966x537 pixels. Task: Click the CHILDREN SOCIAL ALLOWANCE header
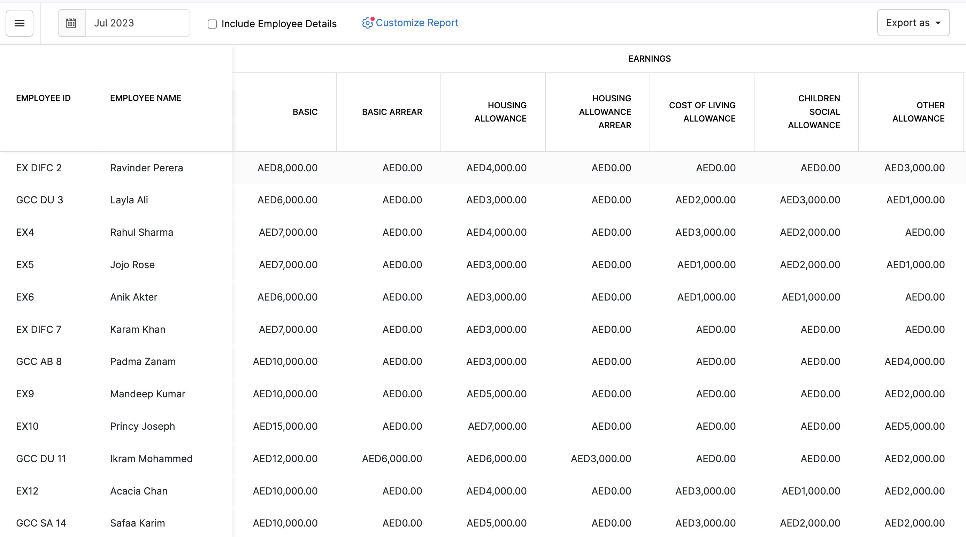(x=814, y=112)
